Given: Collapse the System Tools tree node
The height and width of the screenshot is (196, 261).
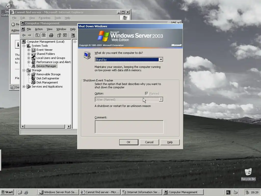Looking at the screenshot, I should tap(24, 46).
